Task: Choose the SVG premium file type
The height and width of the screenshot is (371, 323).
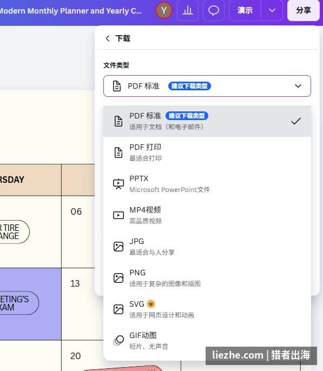Action: click(x=207, y=309)
